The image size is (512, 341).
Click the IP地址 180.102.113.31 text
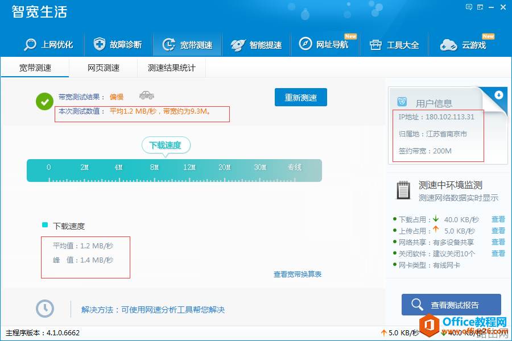pyautogui.click(x=436, y=117)
